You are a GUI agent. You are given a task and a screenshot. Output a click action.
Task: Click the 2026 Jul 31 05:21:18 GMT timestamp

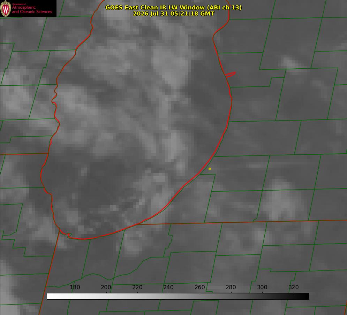pos(174,14)
